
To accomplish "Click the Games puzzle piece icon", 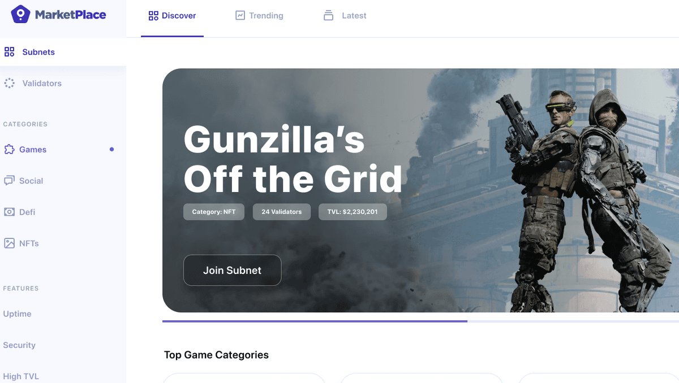I will point(9,150).
